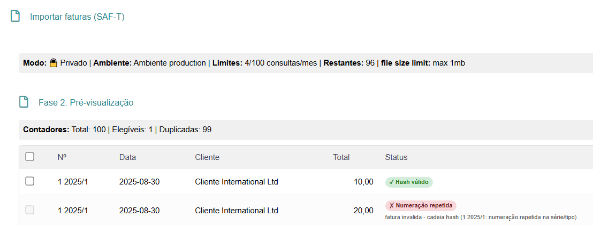This screenshot has height=225, width=593.
Task: Click the green Hash válido badge
Action: coord(409,182)
